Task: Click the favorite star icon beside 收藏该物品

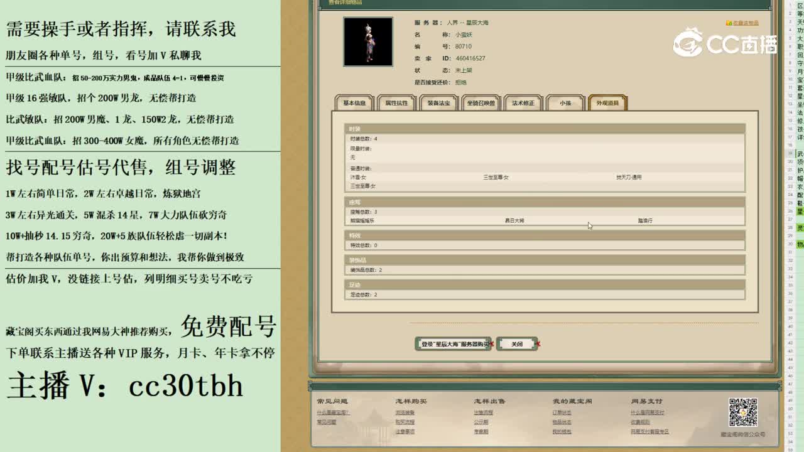Action: (x=729, y=23)
